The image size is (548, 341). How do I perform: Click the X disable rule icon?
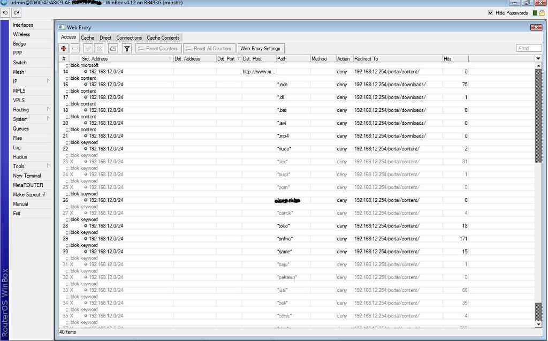point(100,49)
